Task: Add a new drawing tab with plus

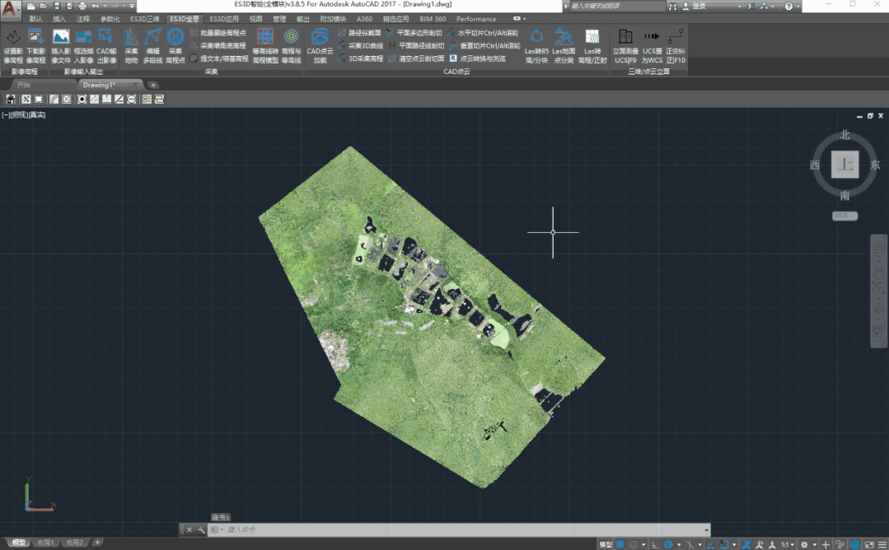Action: [x=153, y=85]
